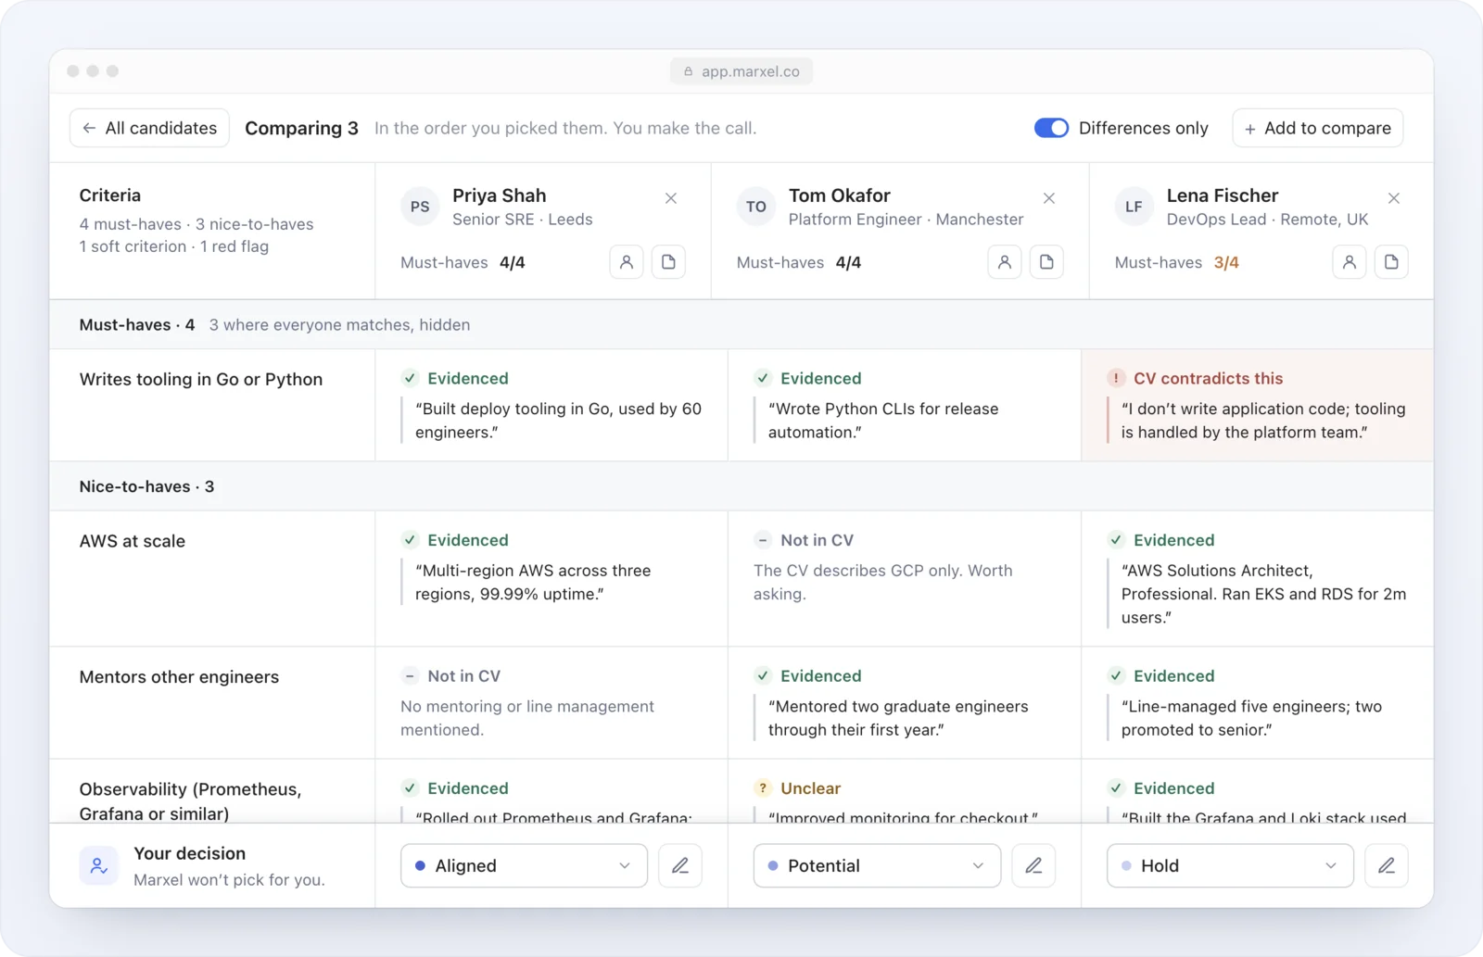
Task: Select the AWS at scale criterion
Action: [x=133, y=541]
